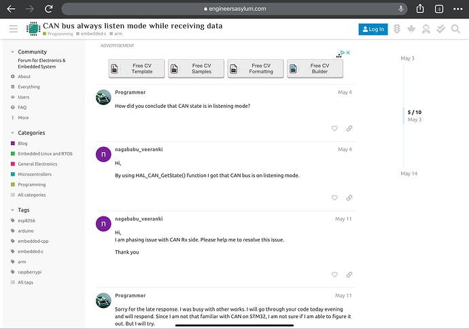Click the Free CV Template ad button
469x329 pixels.
click(137, 69)
